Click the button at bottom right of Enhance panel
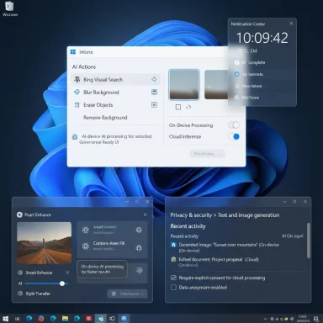The image size is (323, 323). [x=127, y=294]
